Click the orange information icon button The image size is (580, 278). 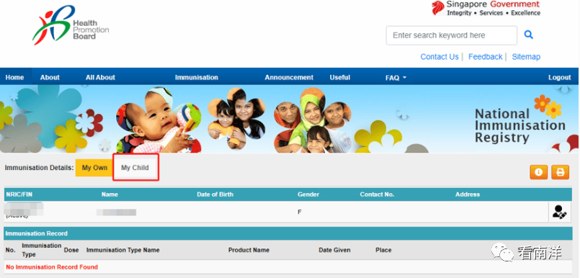(x=539, y=172)
